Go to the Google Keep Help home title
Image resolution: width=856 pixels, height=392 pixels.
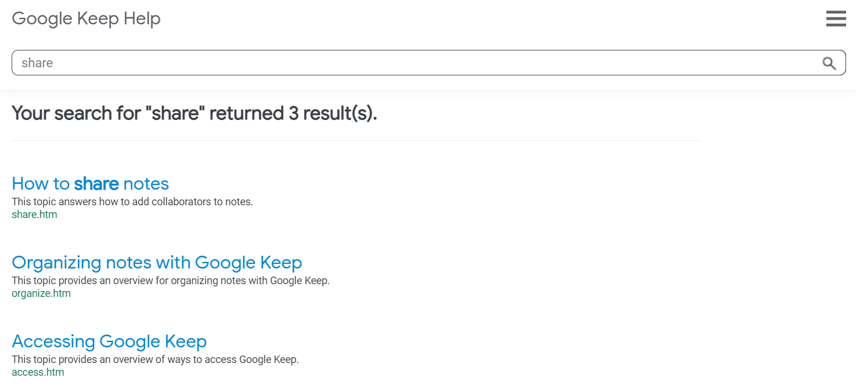pos(86,19)
